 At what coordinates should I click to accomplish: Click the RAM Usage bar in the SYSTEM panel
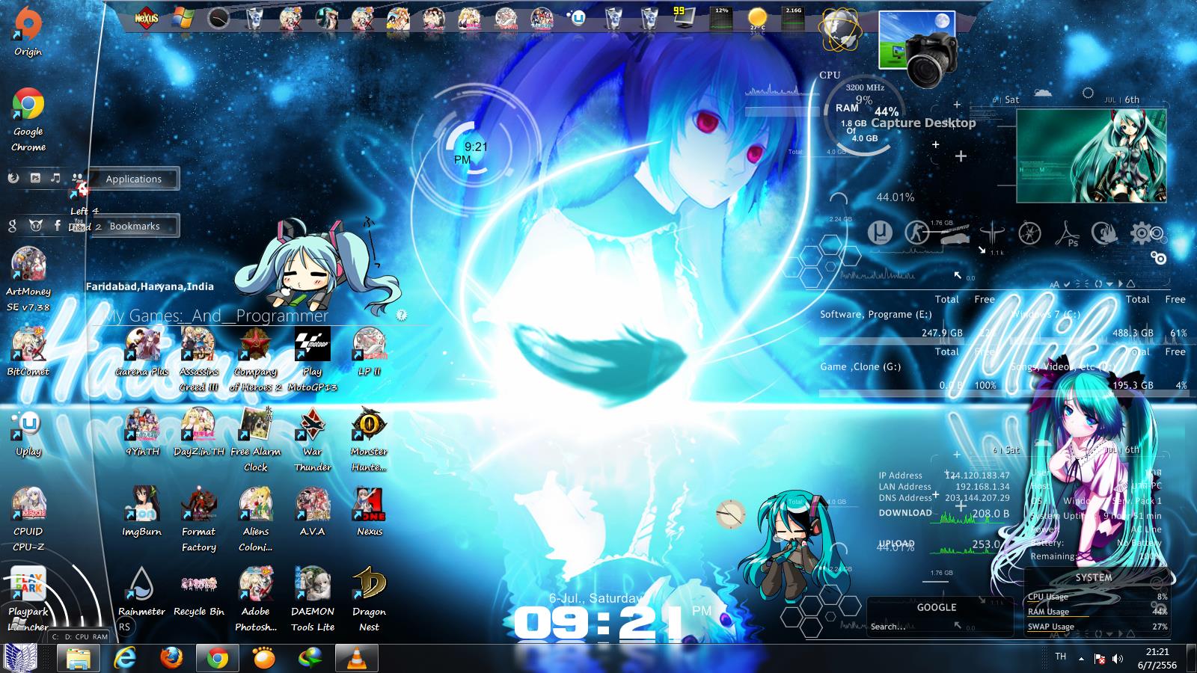tap(1097, 612)
